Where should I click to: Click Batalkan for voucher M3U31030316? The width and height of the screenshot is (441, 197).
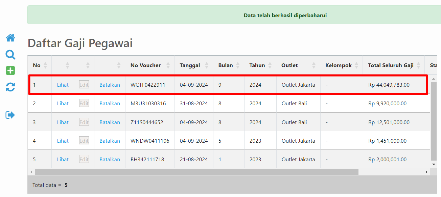(x=110, y=104)
